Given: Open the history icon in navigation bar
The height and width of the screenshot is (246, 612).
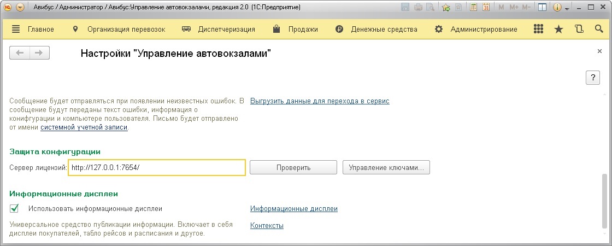Looking at the screenshot, I should pyautogui.click(x=579, y=30).
